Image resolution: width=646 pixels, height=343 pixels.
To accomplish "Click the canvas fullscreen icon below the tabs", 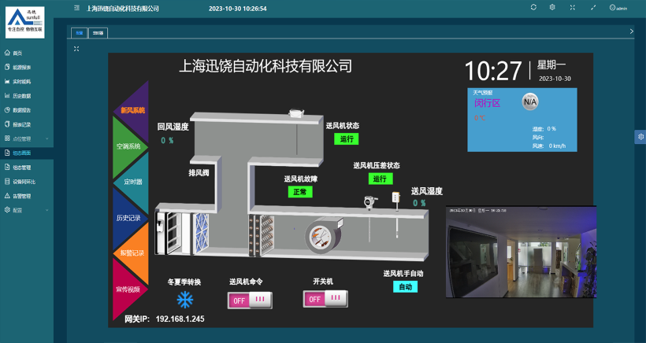I will click(76, 49).
